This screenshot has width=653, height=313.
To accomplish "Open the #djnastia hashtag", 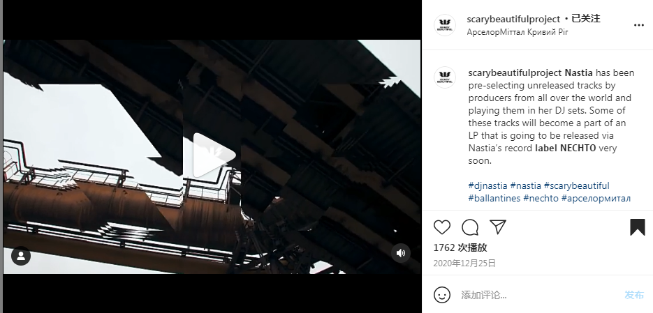I will (x=487, y=185).
